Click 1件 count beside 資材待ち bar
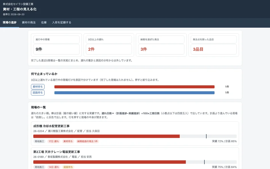 227,87
